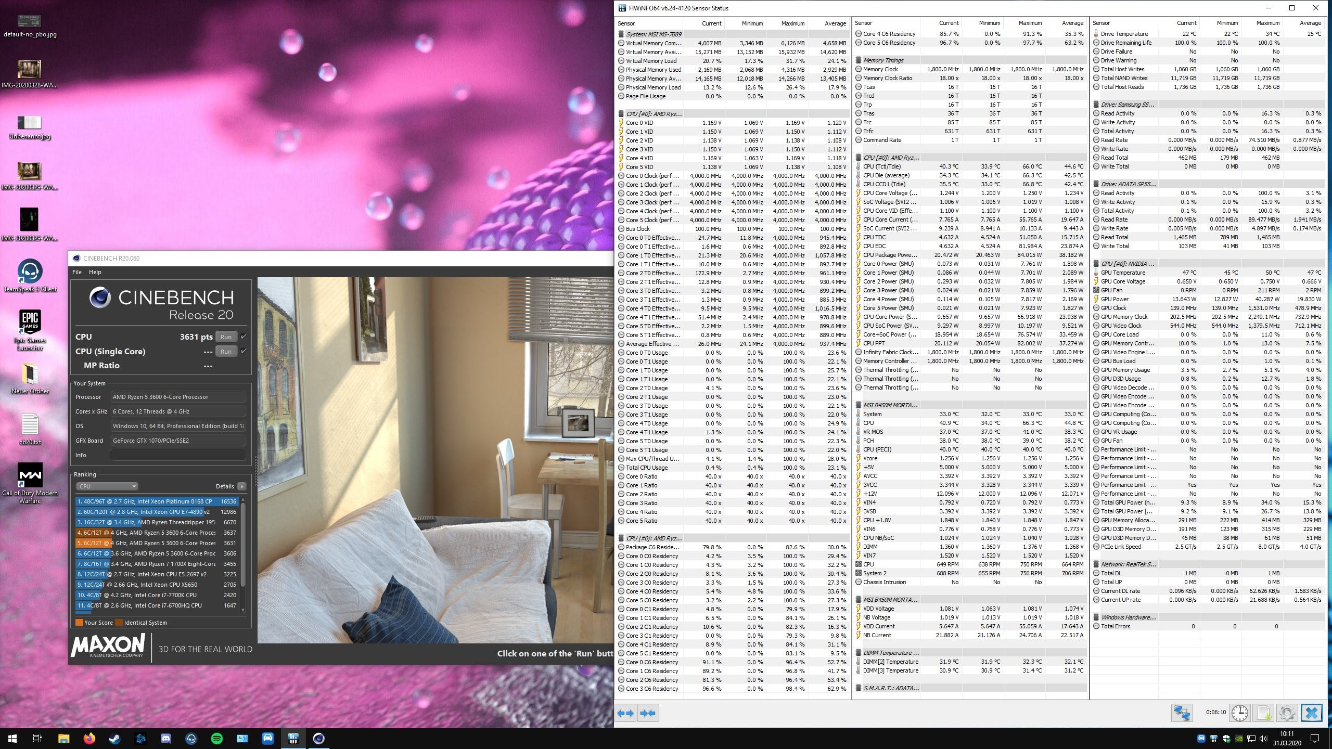Viewport: 1332px width, 749px height.
Task: Open HWiNFO remote network monitoring icon
Action: [x=1182, y=713]
